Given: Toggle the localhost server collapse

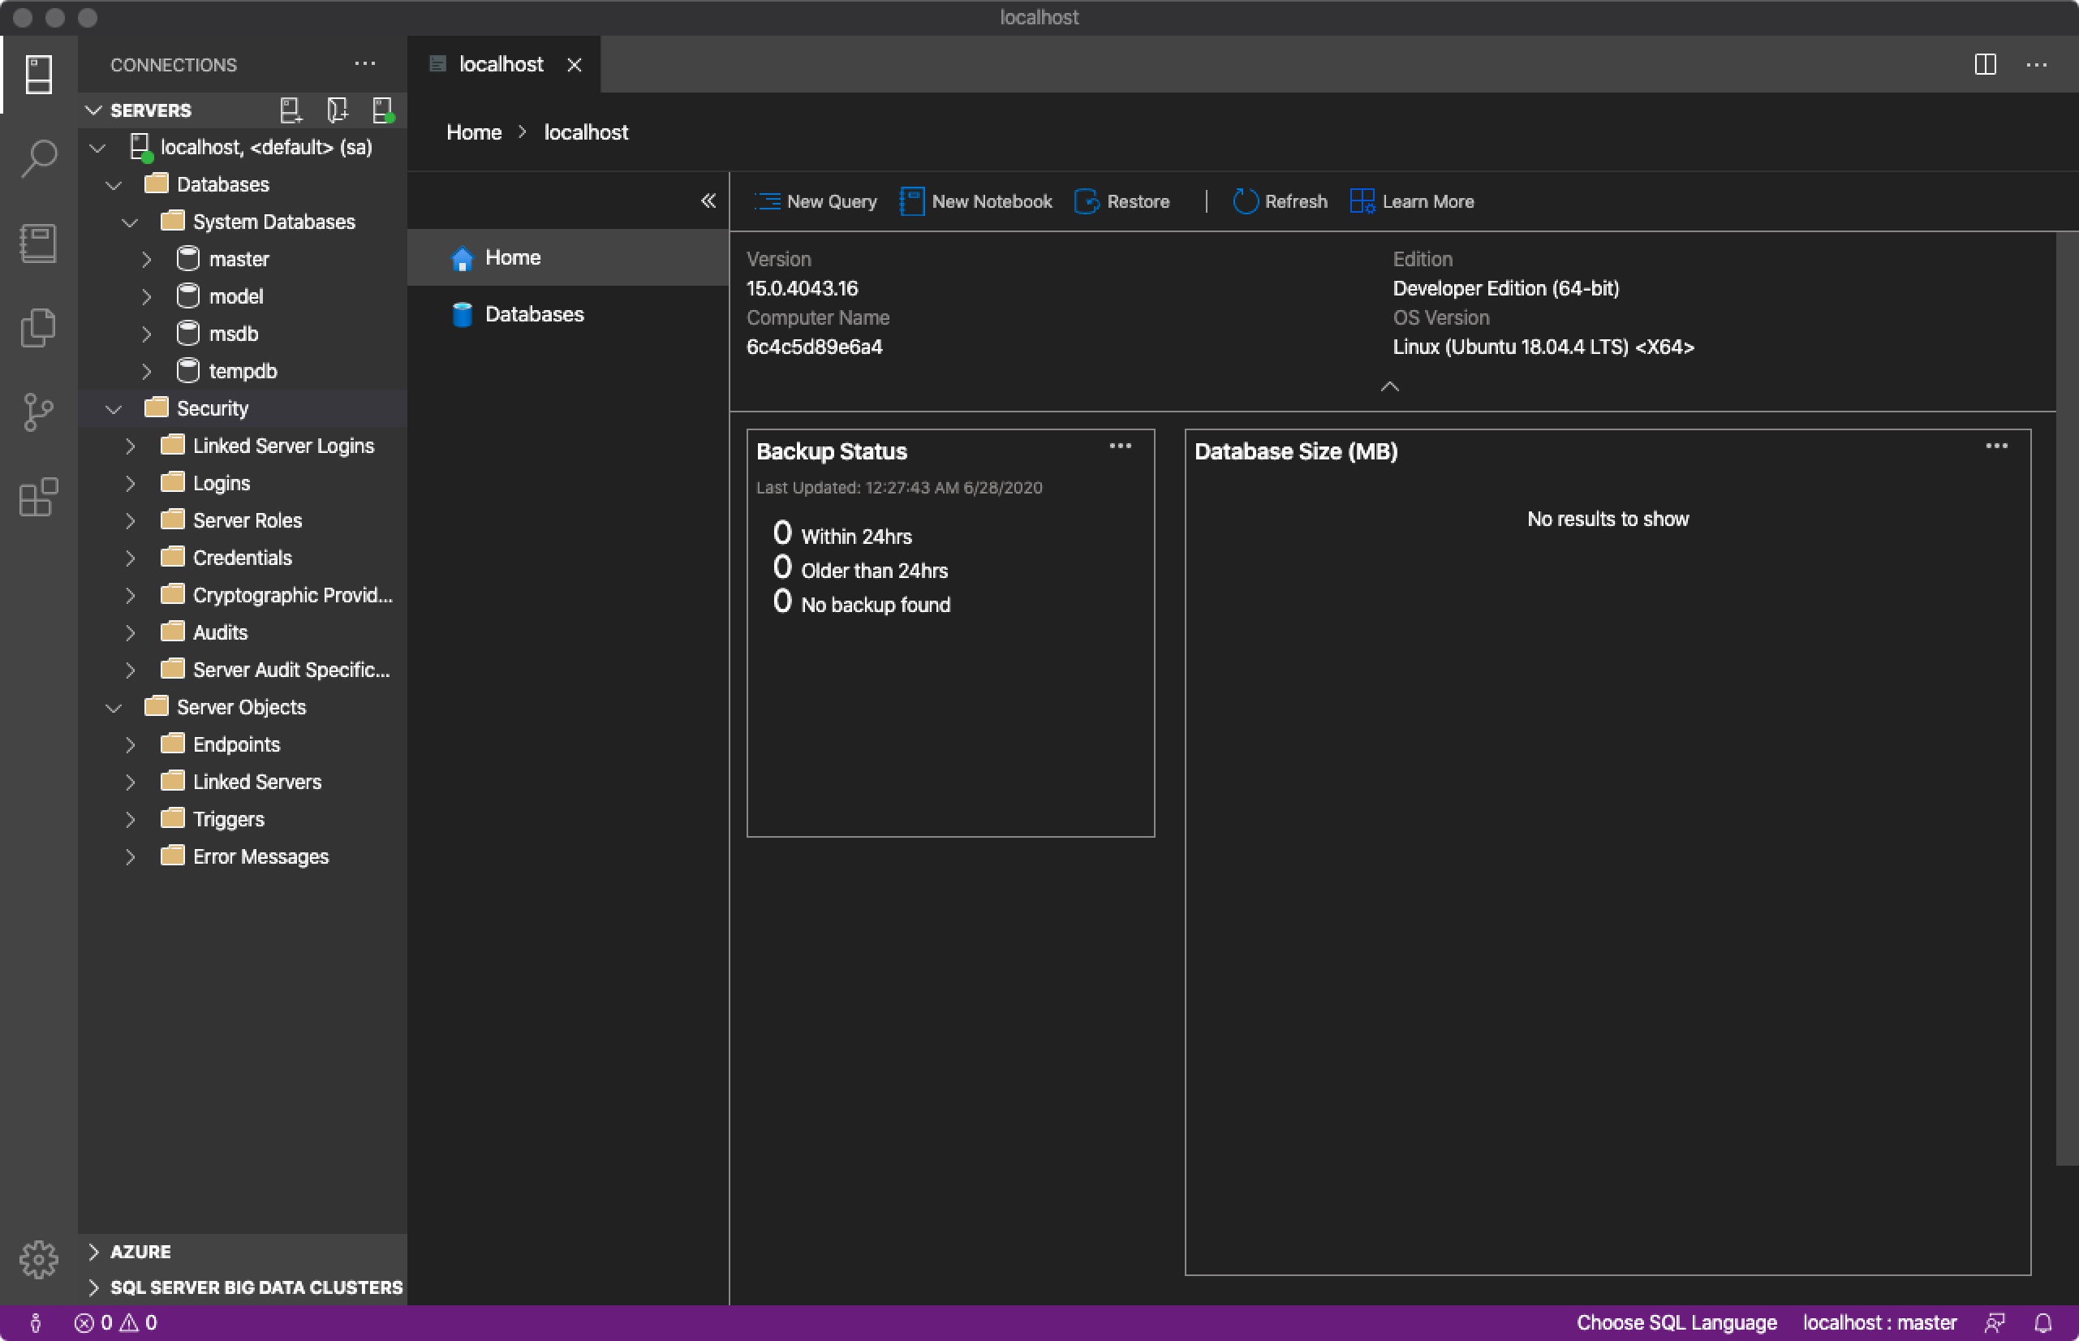Looking at the screenshot, I should (x=97, y=147).
